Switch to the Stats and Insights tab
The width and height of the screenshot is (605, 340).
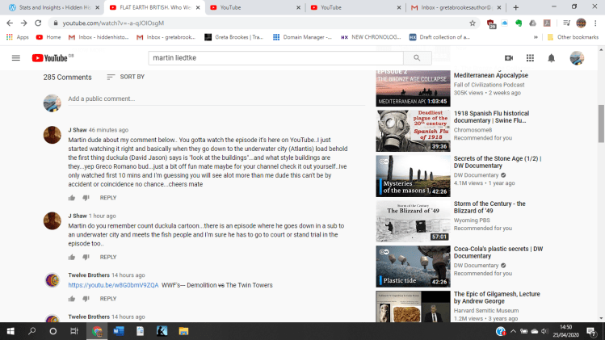(x=50, y=6)
